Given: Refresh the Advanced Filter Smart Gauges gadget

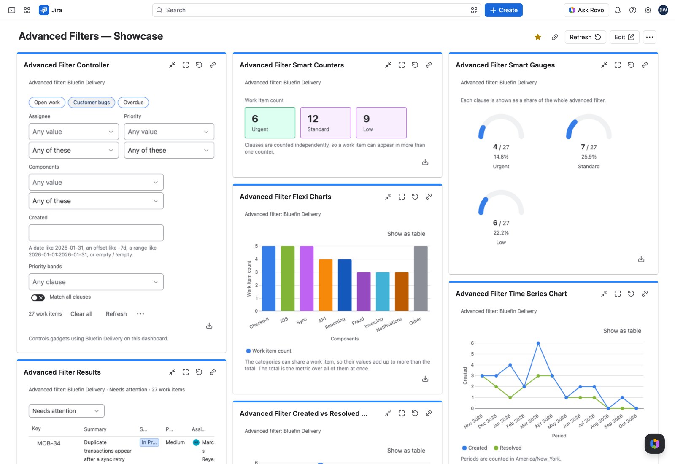Looking at the screenshot, I should (631, 65).
